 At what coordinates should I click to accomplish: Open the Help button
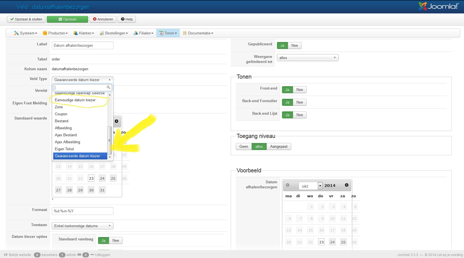[127, 19]
